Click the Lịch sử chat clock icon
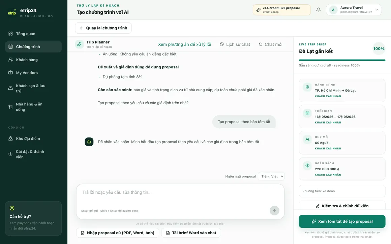The image size is (391, 244). tap(222, 44)
